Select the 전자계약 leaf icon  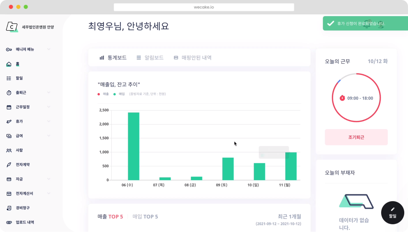[x=9, y=164]
